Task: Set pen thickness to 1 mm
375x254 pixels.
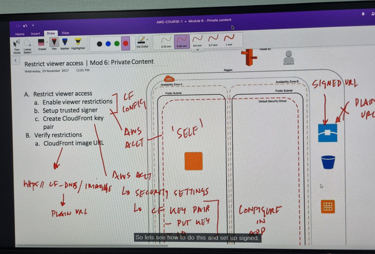Action: tap(229, 40)
